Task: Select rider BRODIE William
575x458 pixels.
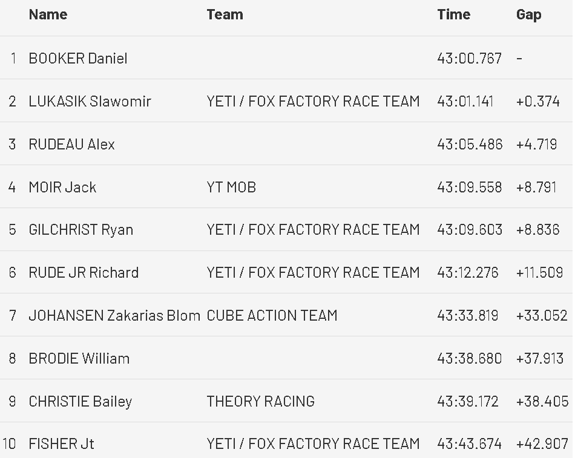Action: click(79, 358)
